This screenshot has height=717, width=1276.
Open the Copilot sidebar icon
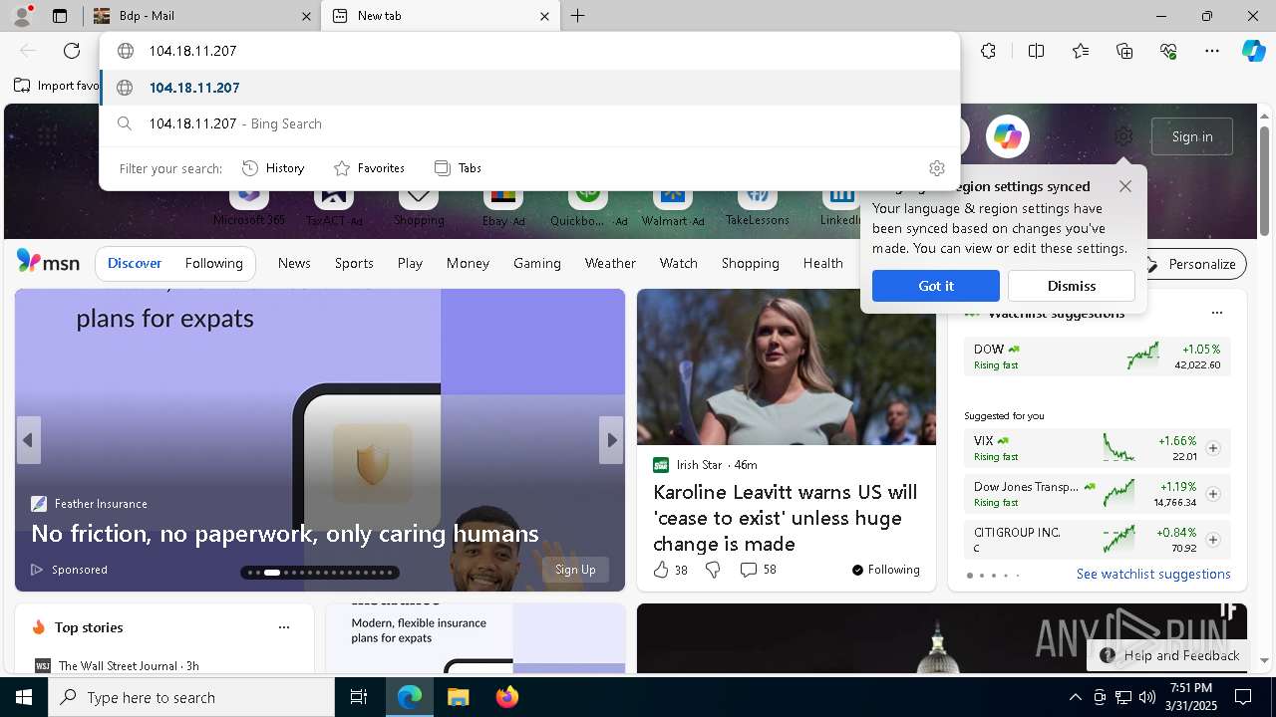[1253, 51]
